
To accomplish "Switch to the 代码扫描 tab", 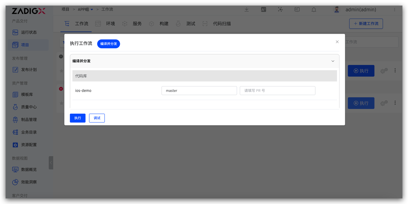I will click(222, 24).
